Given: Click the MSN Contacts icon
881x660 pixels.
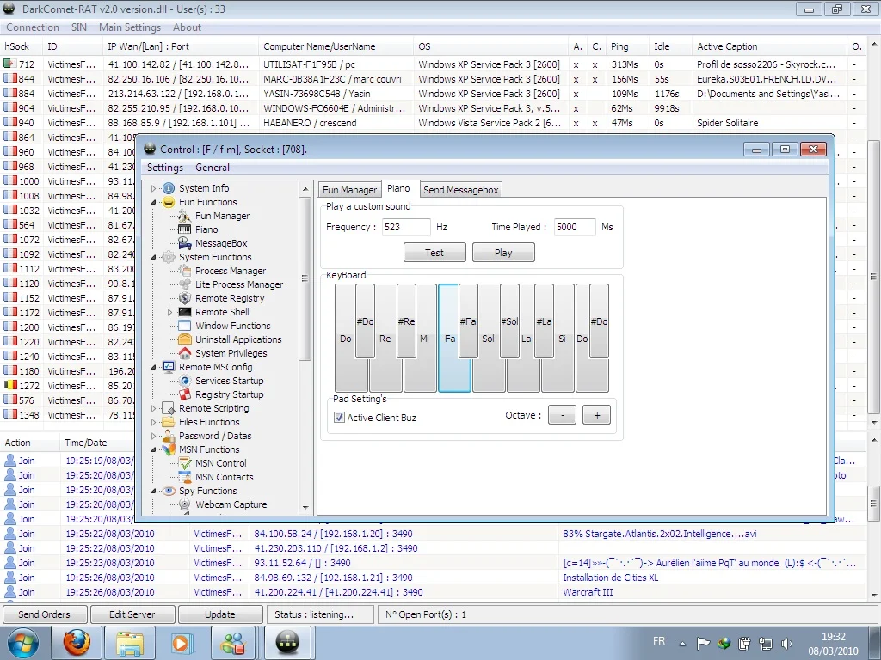Looking at the screenshot, I should [184, 477].
